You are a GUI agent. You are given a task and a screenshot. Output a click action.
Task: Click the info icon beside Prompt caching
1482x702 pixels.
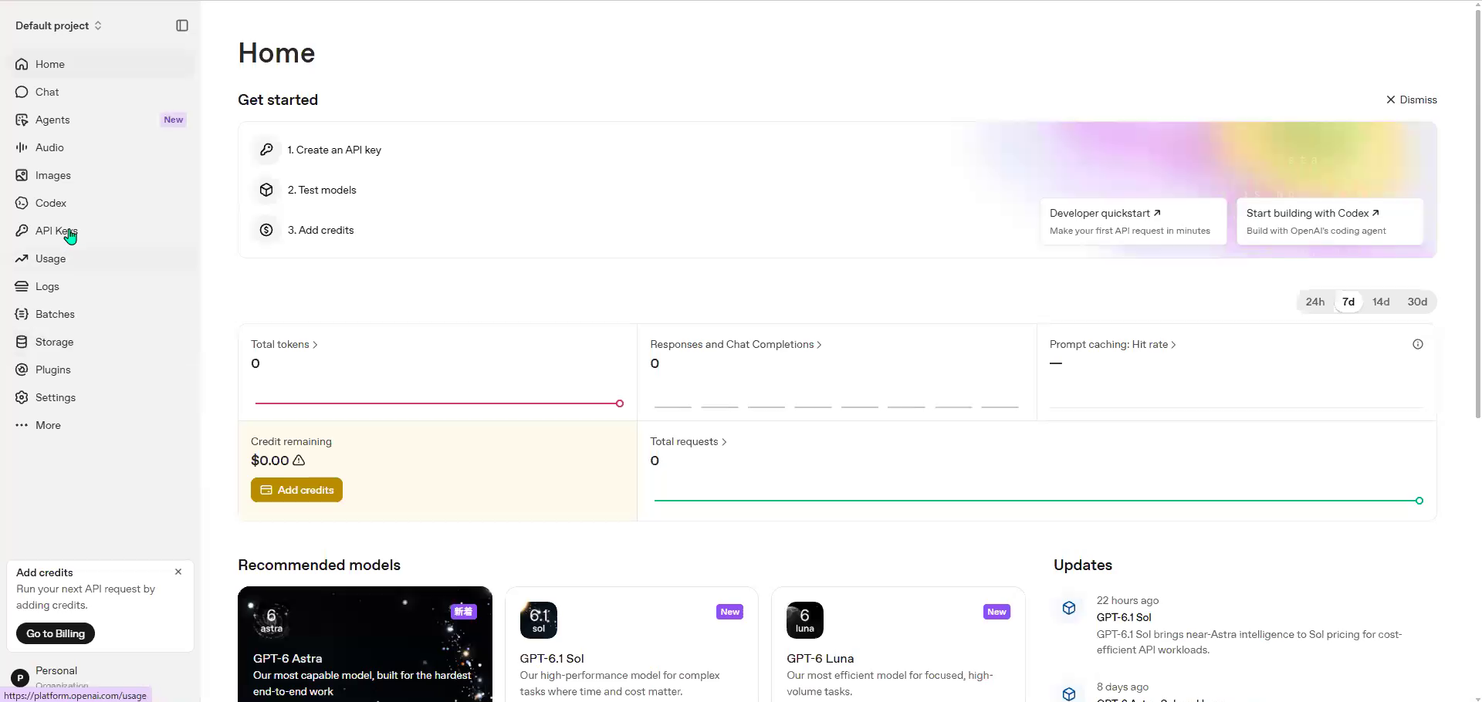click(x=1417, y=344)
